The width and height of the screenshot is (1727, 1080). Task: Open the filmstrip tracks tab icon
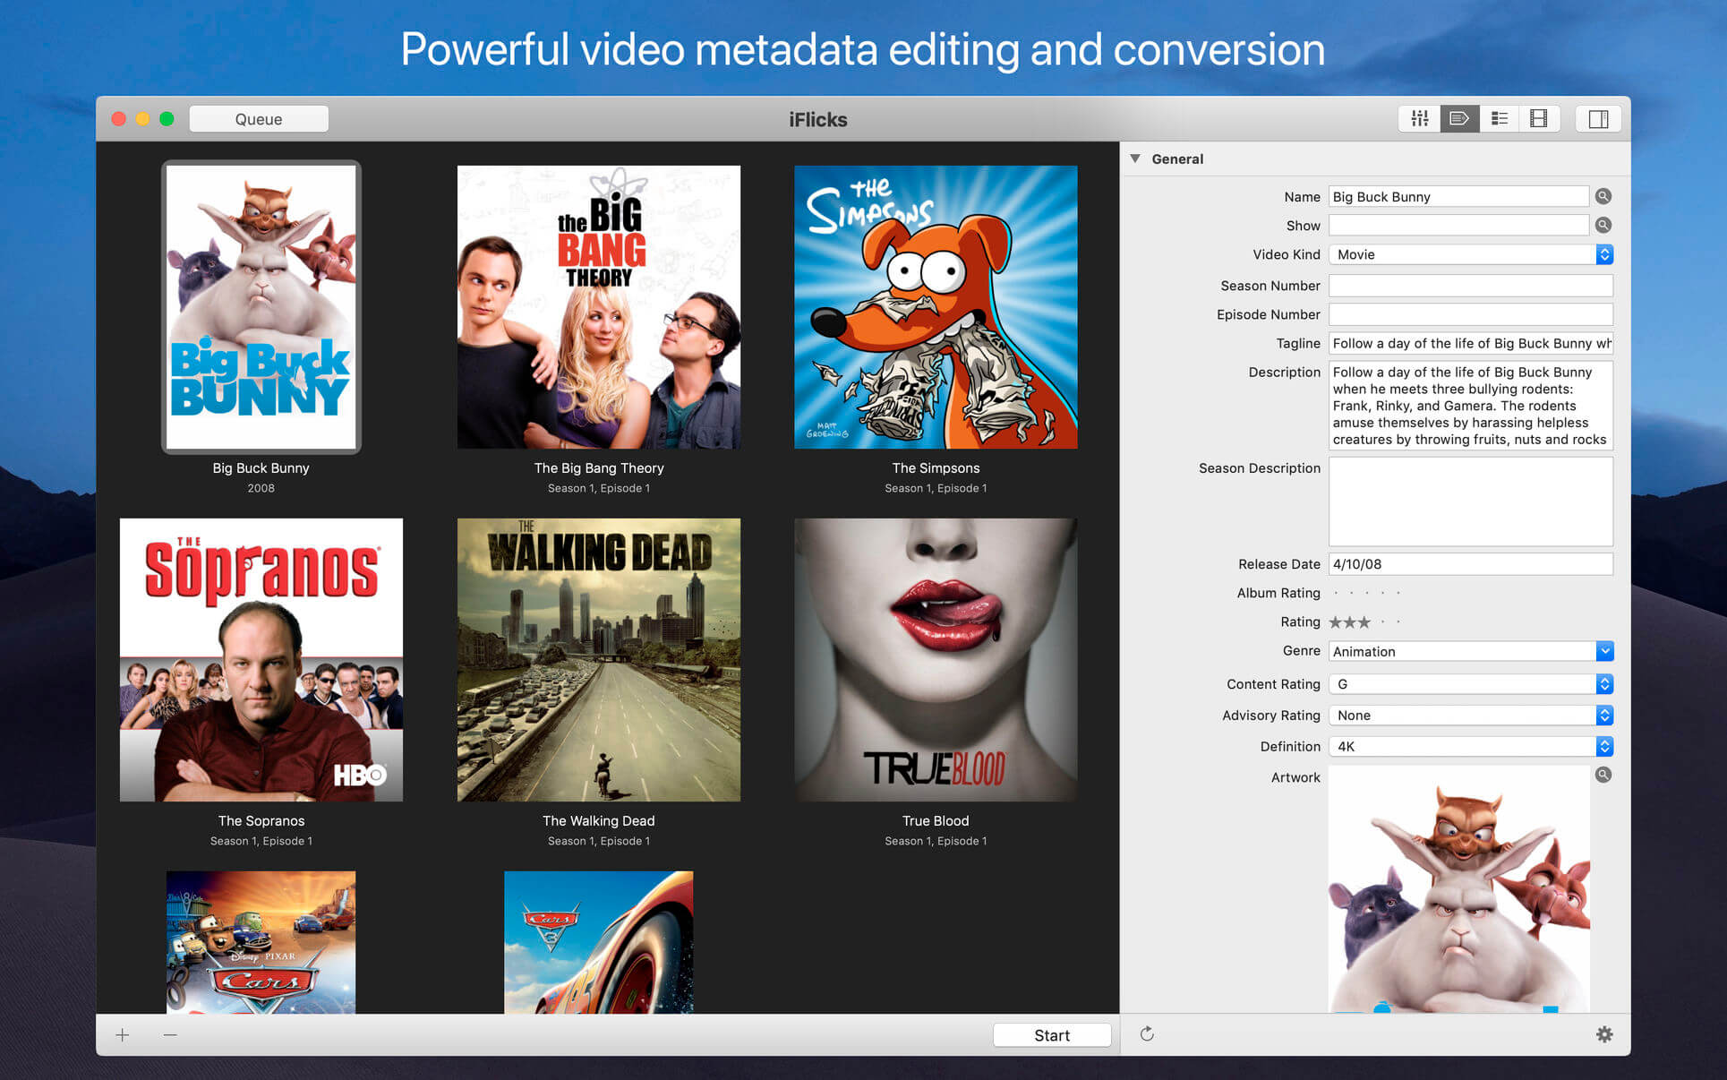(x=1539, y=119)
